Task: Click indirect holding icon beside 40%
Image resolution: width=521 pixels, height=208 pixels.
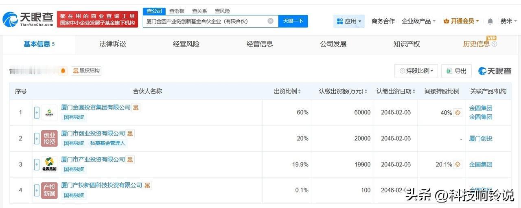Action: [x=458, y=112]
